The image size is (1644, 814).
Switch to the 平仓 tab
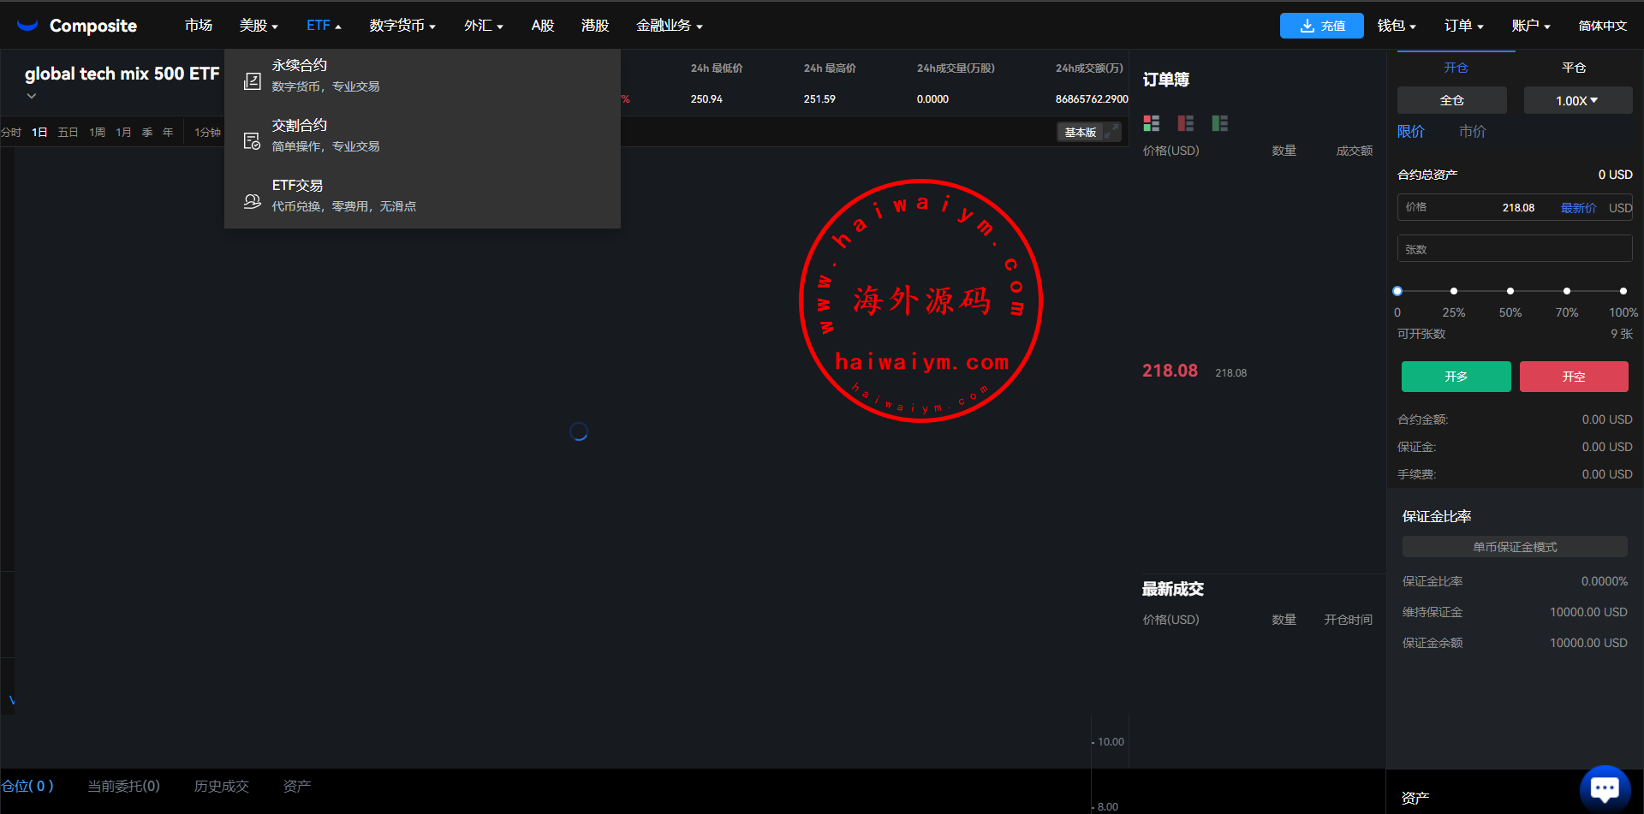tap(1573, 68)
